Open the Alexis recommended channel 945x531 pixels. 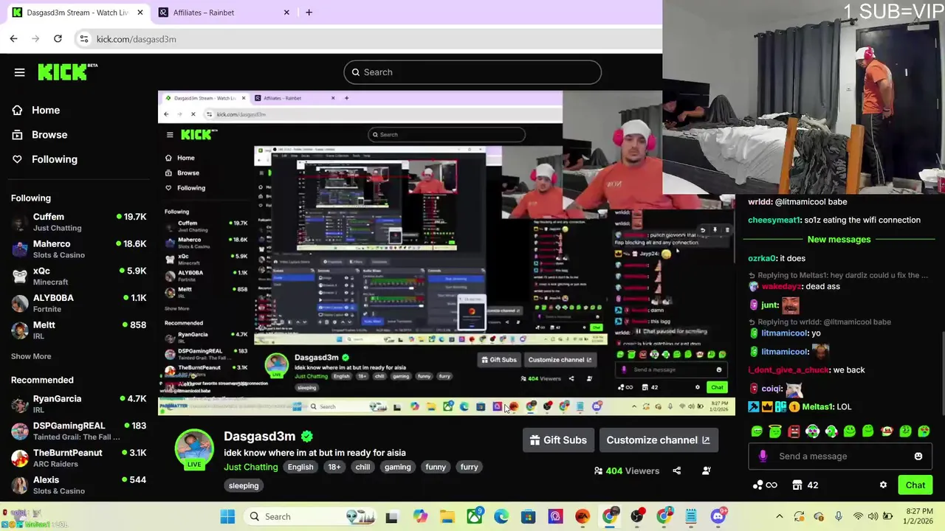pos(78,485)
